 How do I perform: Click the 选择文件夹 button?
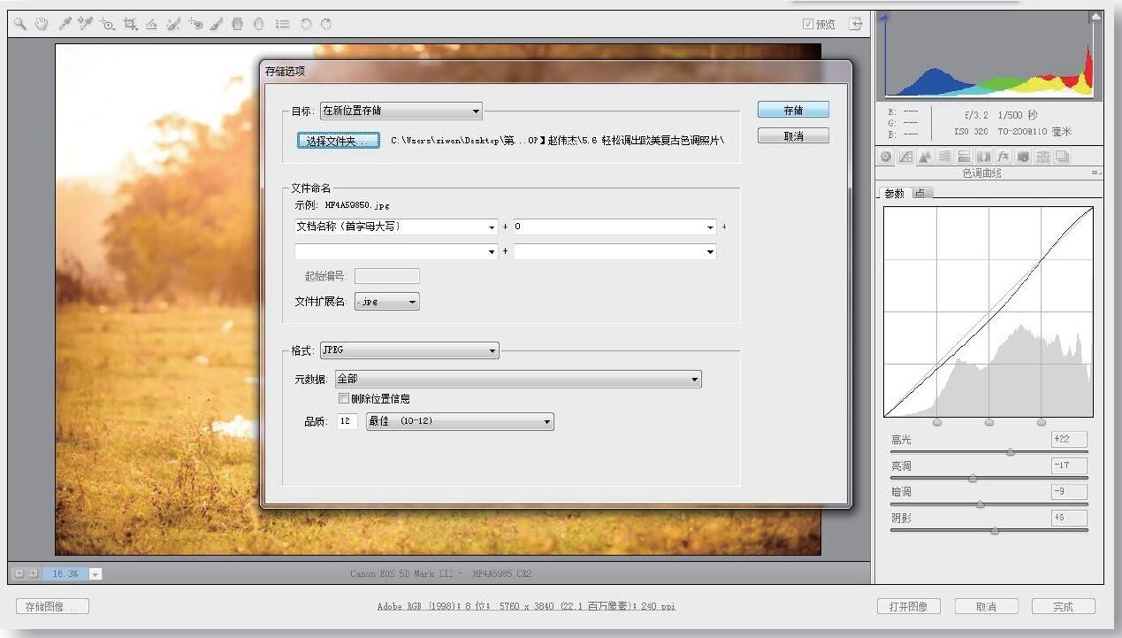click(339, 141)
